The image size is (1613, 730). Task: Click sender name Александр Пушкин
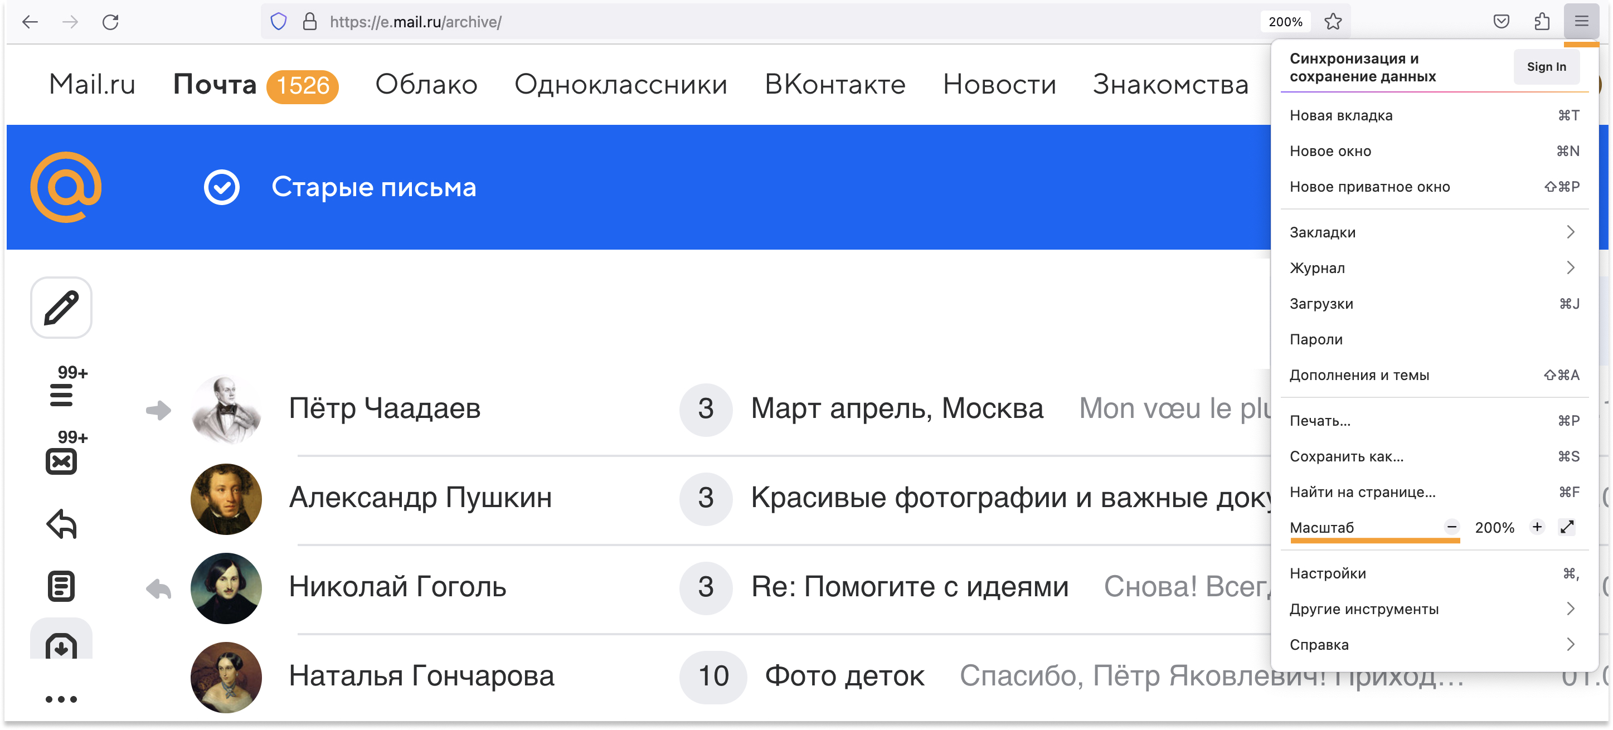click(x=420, y=498)
